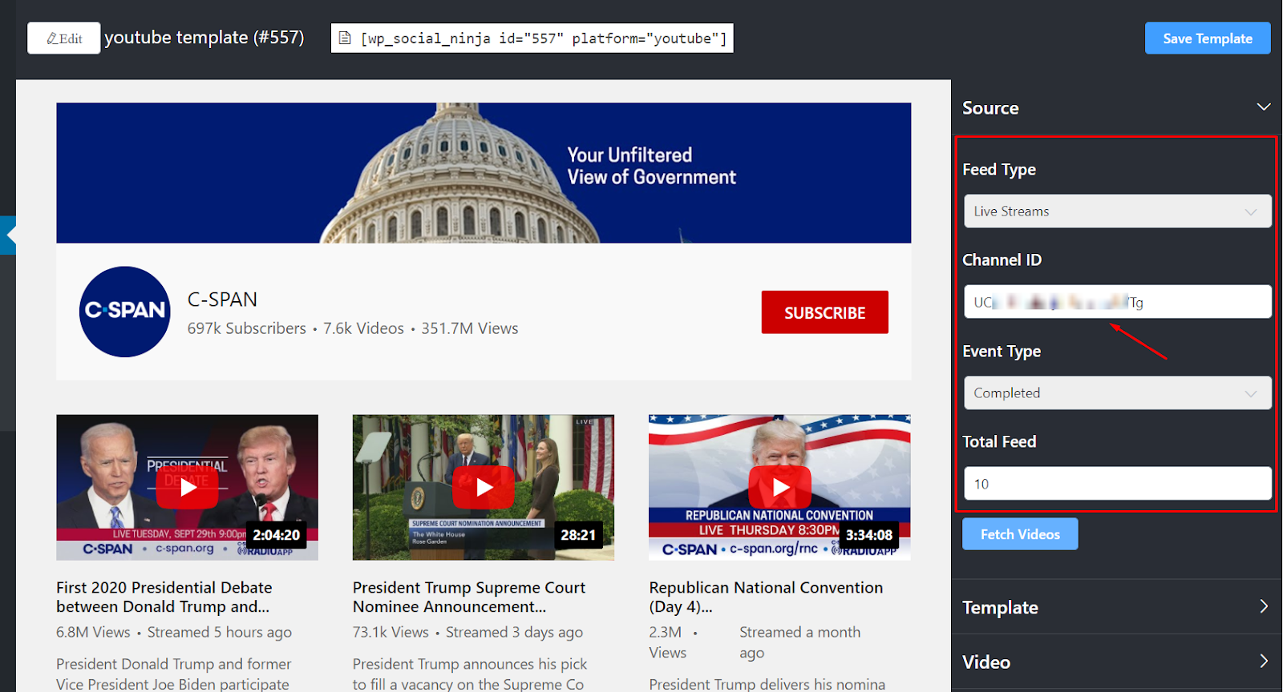This screenshot has height=692, width=1283.
Task: Open the Event Type dropdown
Action: coord(1118,393)
